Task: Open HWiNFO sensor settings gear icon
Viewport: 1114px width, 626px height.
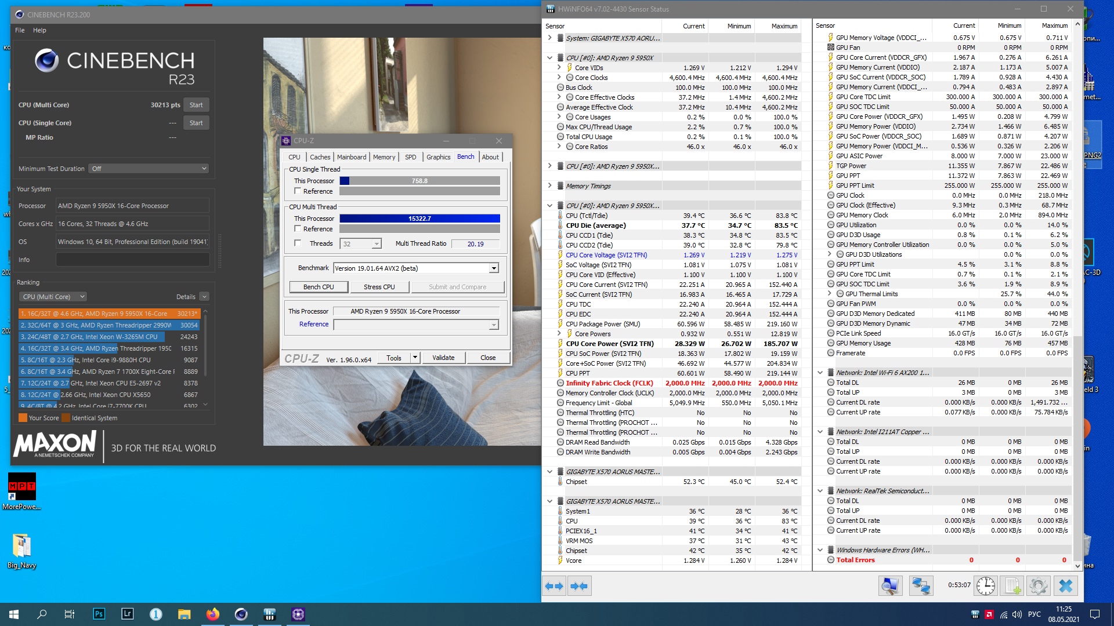Action: coord(1038,586)
